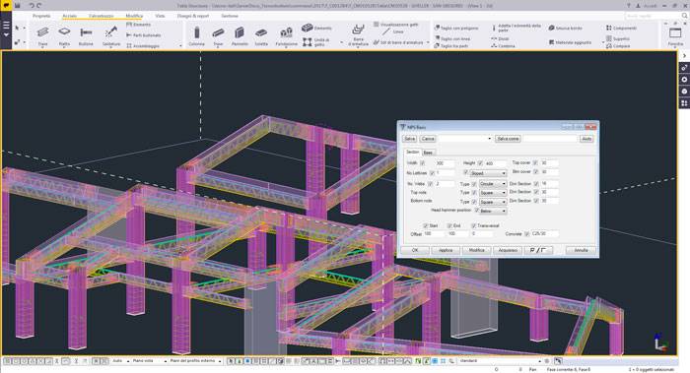
Task: Click Visualizzazione getti
Action: coord(395,25)
